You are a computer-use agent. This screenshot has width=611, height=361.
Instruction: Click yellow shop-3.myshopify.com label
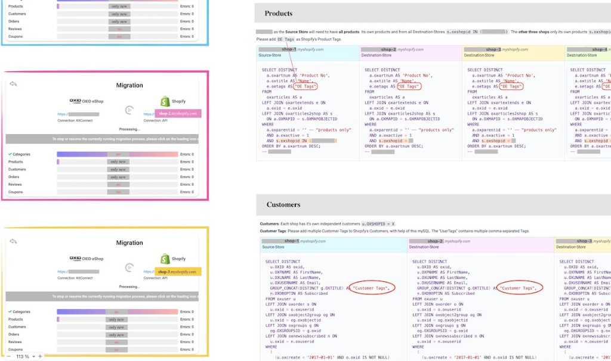178,272
